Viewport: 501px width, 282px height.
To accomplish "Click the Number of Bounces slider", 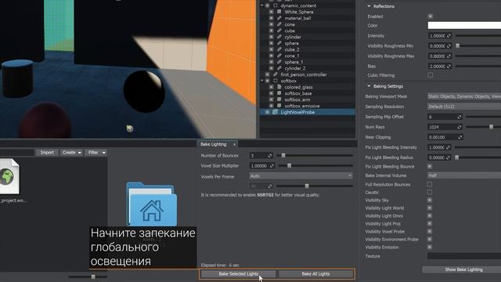I will (x=315, y=156).
